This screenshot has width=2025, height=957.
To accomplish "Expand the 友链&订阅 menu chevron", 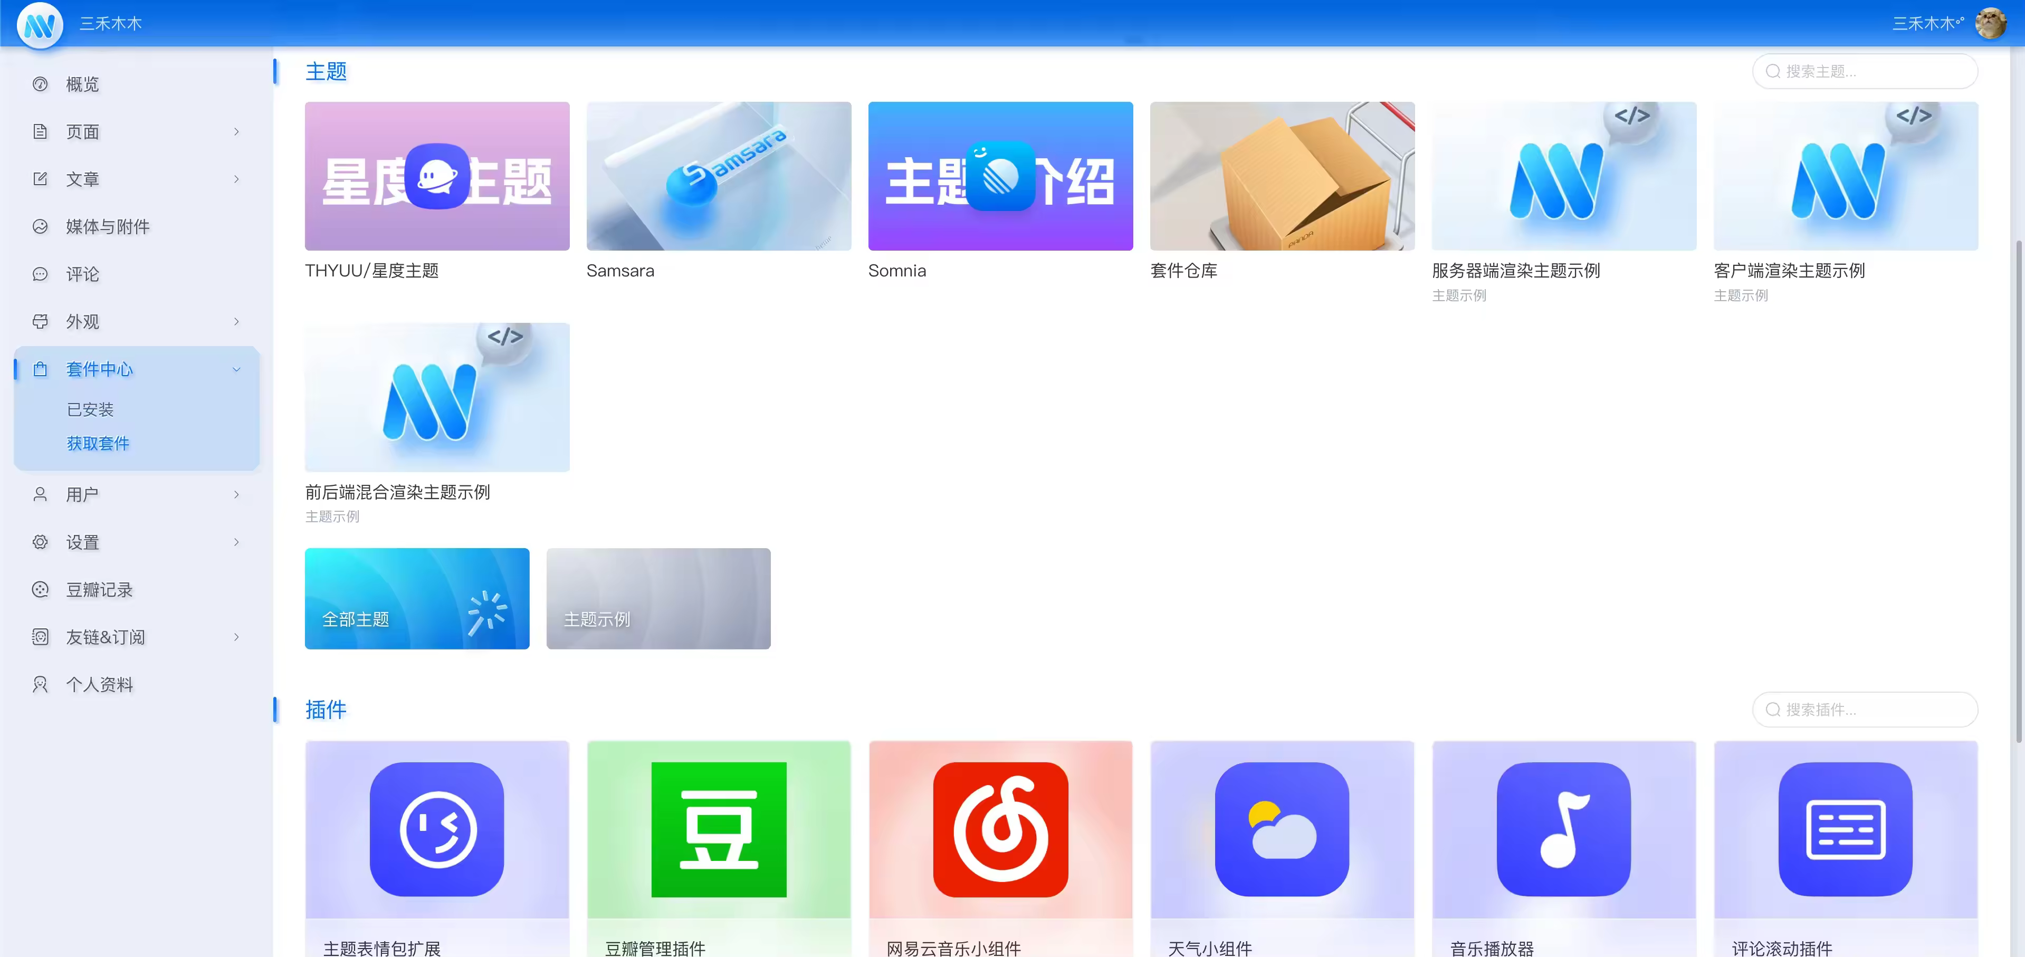I will pyautogui.click(x=236, y=637).
